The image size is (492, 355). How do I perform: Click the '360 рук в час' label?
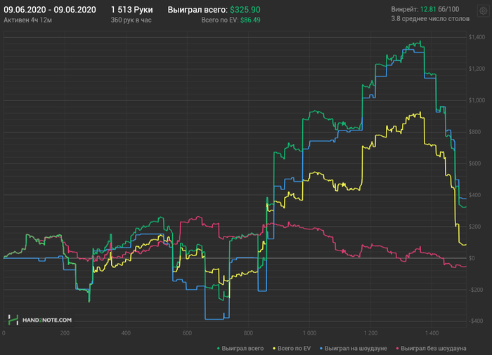click(131, 20)
